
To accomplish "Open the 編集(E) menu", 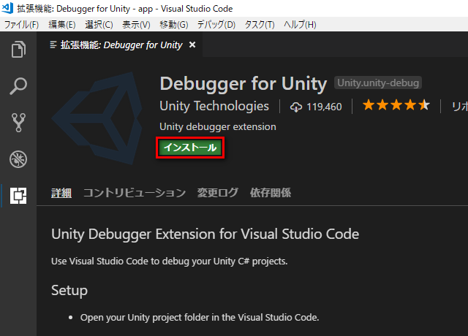I will (x=62, y=24).
